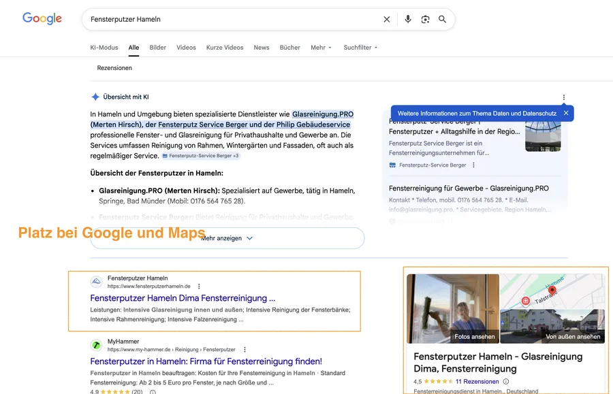Close the Daten und Datenschutz tooltip
The width and height of the screenshot is (613, 394).
566,113
